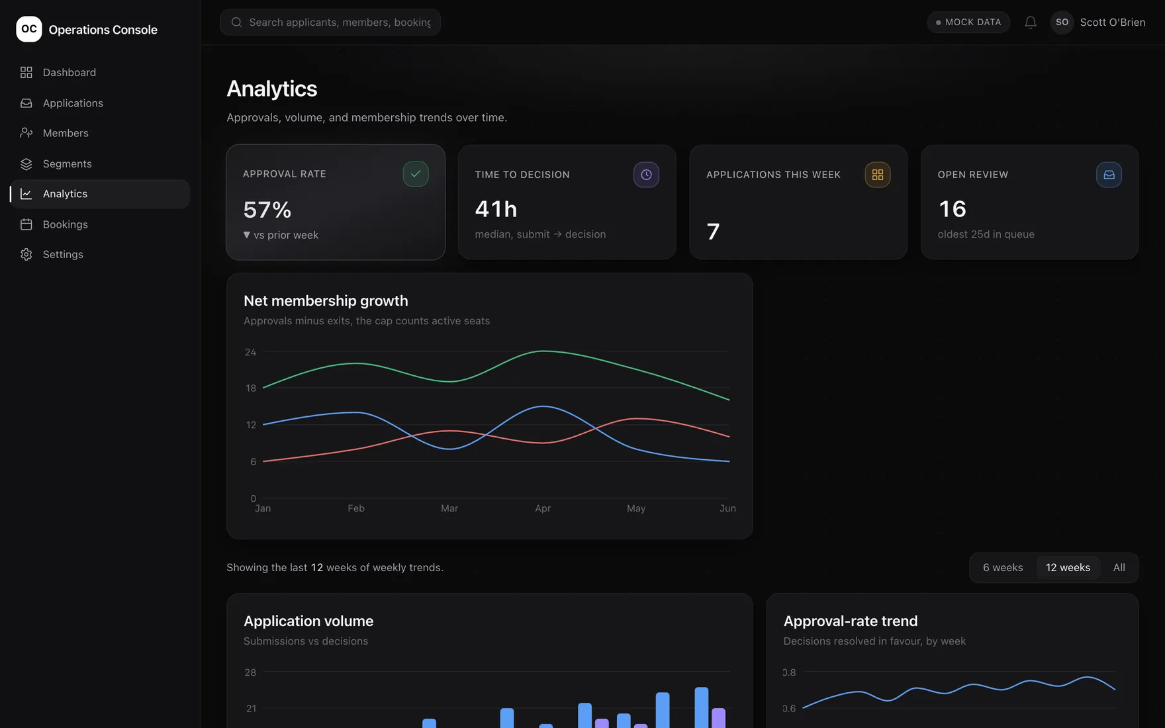Click 'oldest 25d in queue' text

tap(986, 234)
